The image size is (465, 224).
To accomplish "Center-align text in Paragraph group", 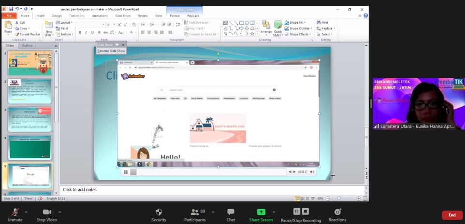I will 149,32.
